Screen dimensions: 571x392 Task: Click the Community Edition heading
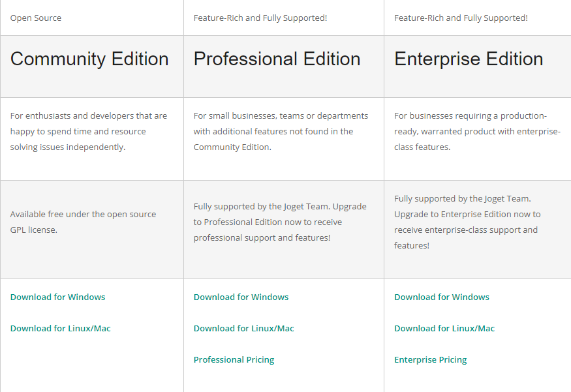pos(89,59)
